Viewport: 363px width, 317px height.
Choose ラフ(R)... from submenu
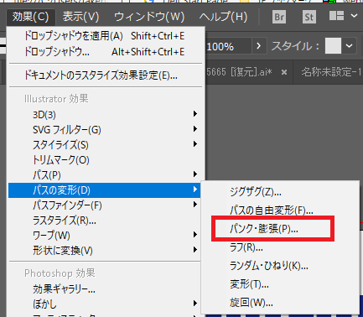pyautogui.click(x=280, y=247)
